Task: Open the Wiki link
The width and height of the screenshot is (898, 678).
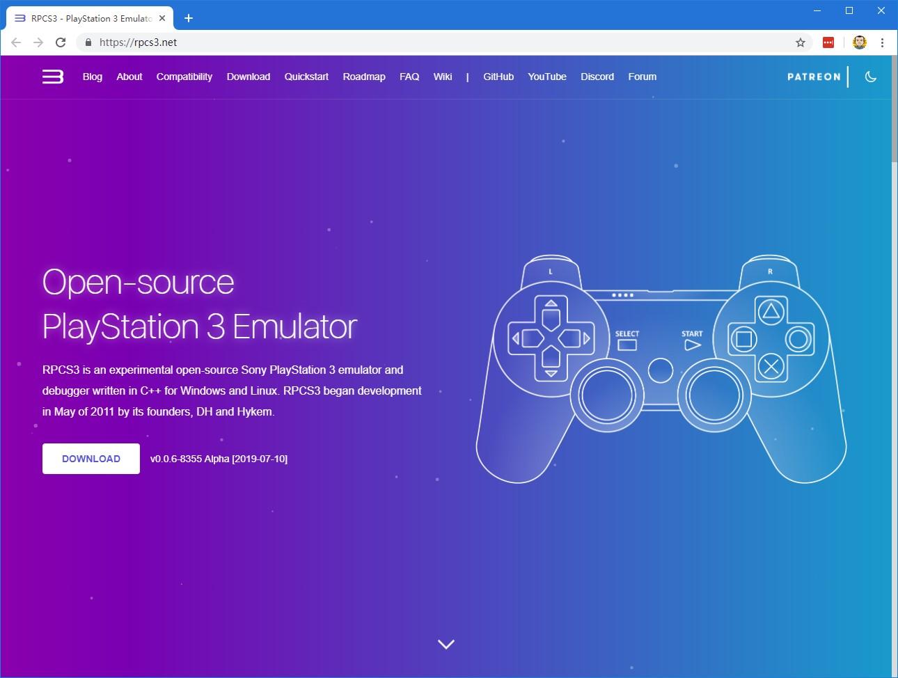Action: [443, 77]
